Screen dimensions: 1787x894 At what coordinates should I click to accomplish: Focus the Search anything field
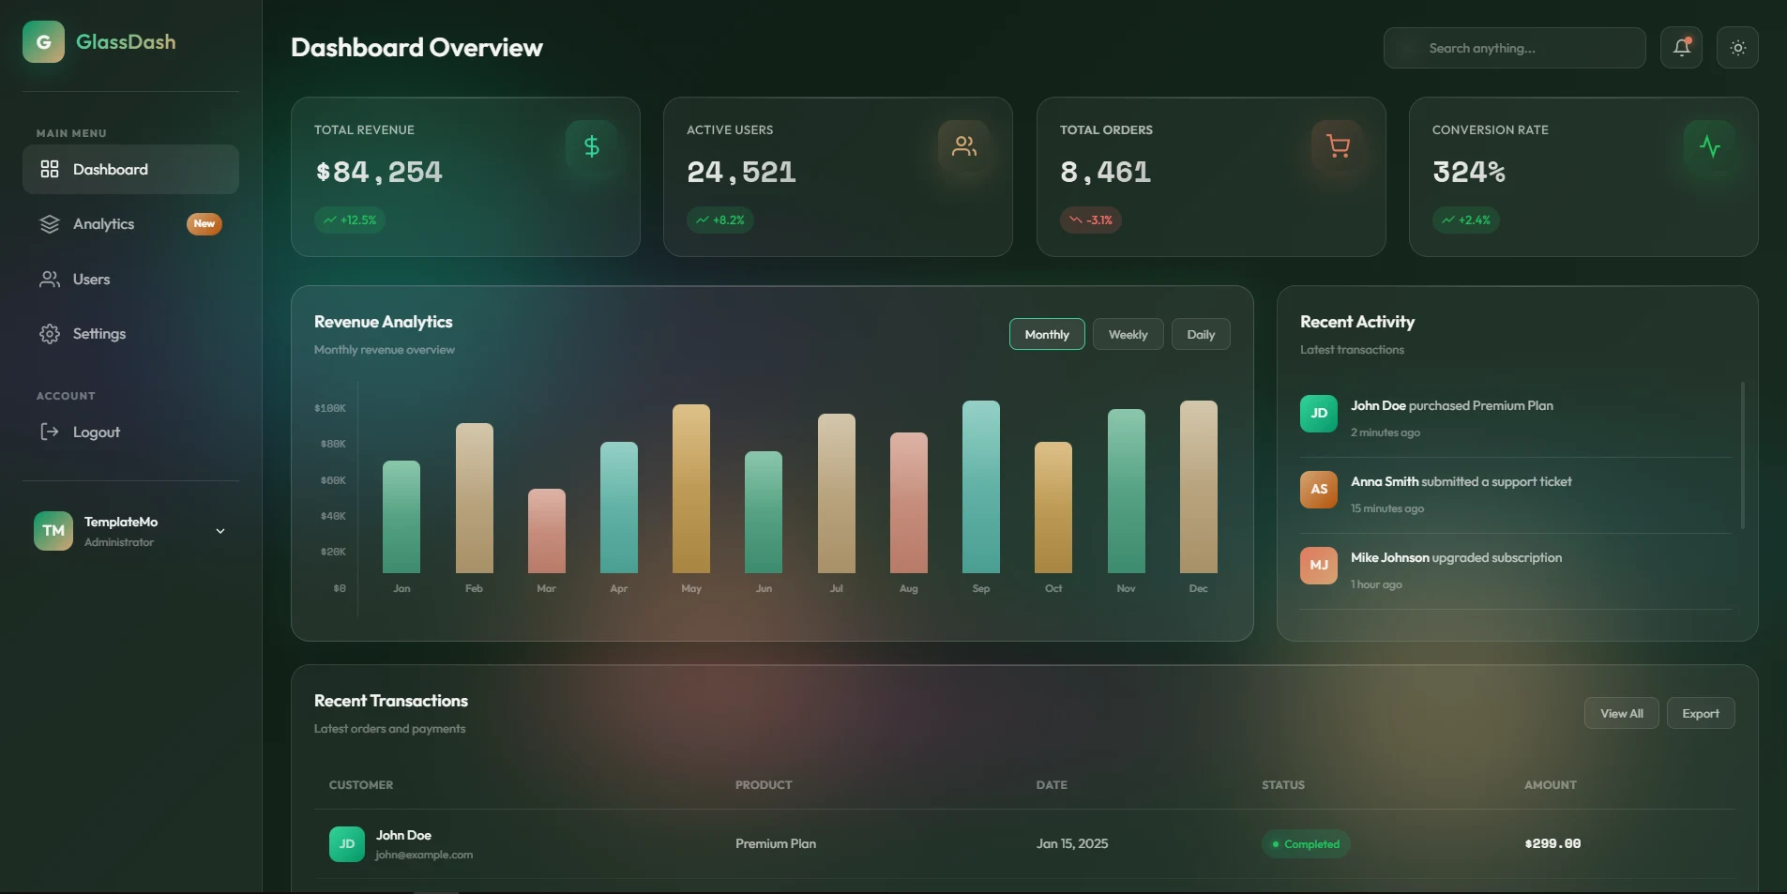point(1514,48)
